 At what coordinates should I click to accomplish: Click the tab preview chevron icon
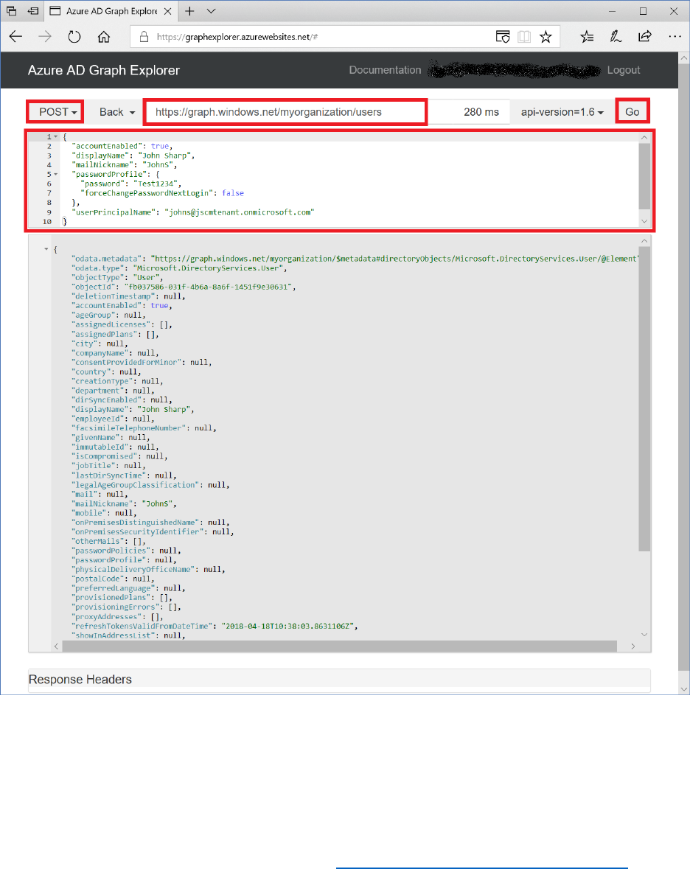click(211, 11)
